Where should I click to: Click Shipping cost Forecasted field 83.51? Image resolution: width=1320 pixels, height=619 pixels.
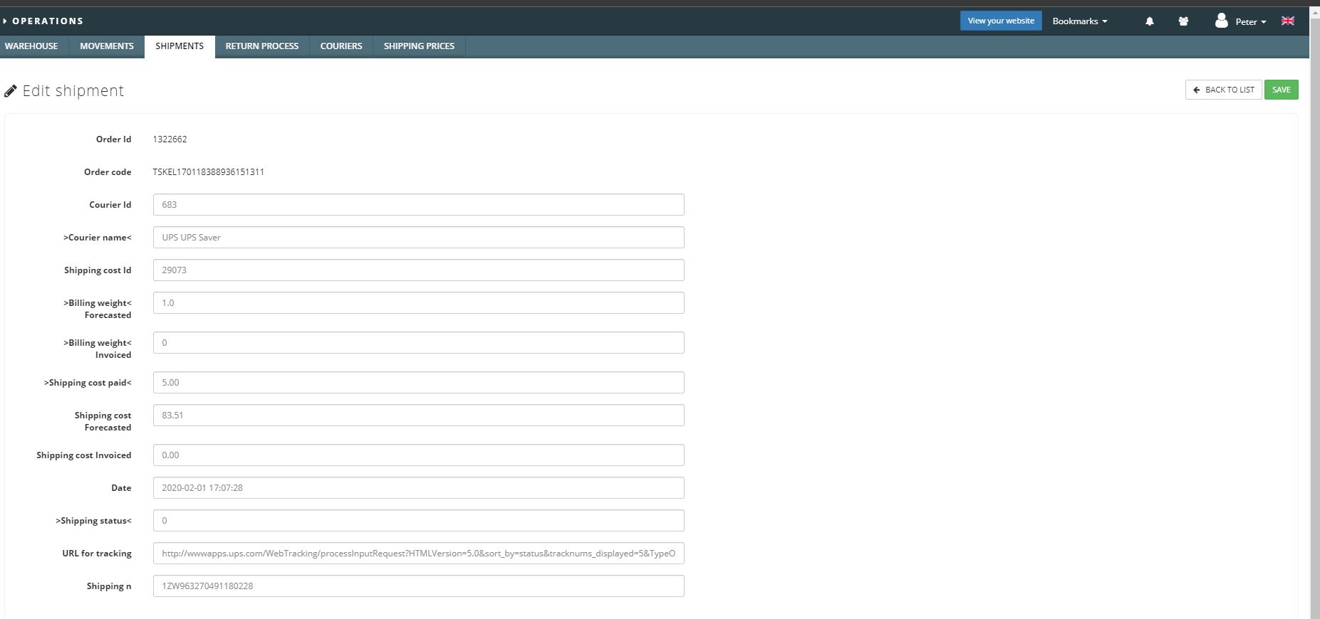click(x=418, y=416)
